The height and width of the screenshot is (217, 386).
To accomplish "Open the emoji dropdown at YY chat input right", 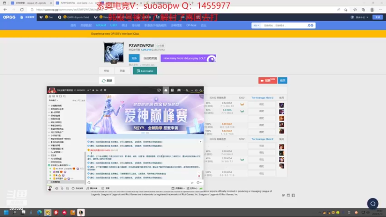I will 199,183.
